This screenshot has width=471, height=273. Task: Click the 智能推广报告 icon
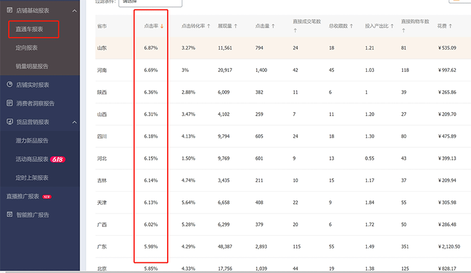[x=9, y=215]
